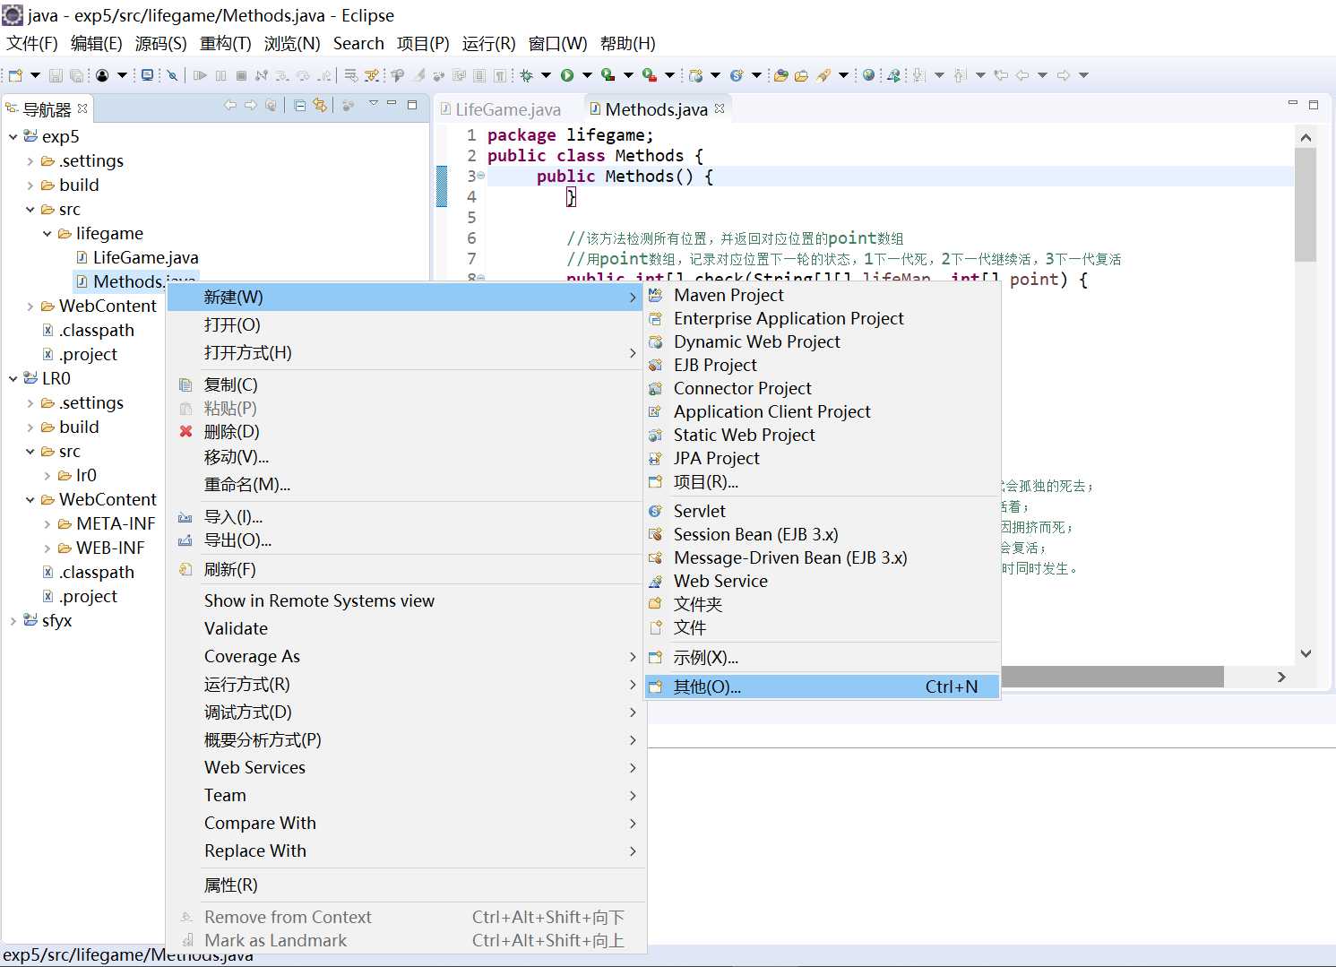This screenshot has height=967, width=1336.
Task: Click the Refresh icon in context menu
Action: point(186,569)
